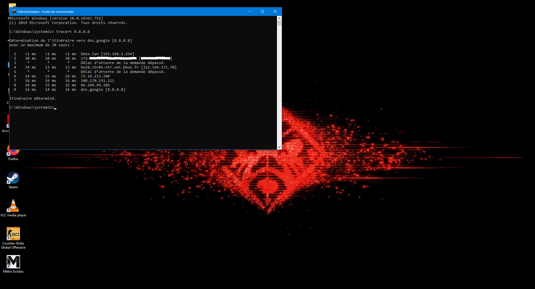This screenshot has height=289, width=535.
Task: Select the Counter-Strike Global Offensive shortcut
Action: tap(13, 238)
